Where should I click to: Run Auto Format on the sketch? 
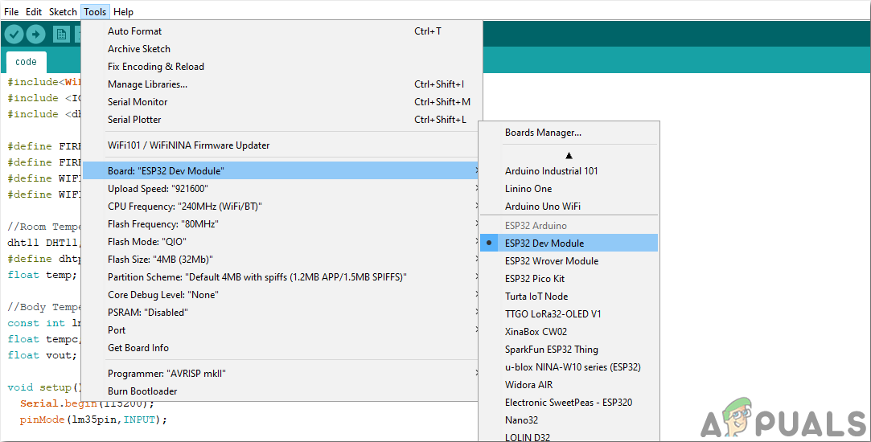(x=134, y=31)
